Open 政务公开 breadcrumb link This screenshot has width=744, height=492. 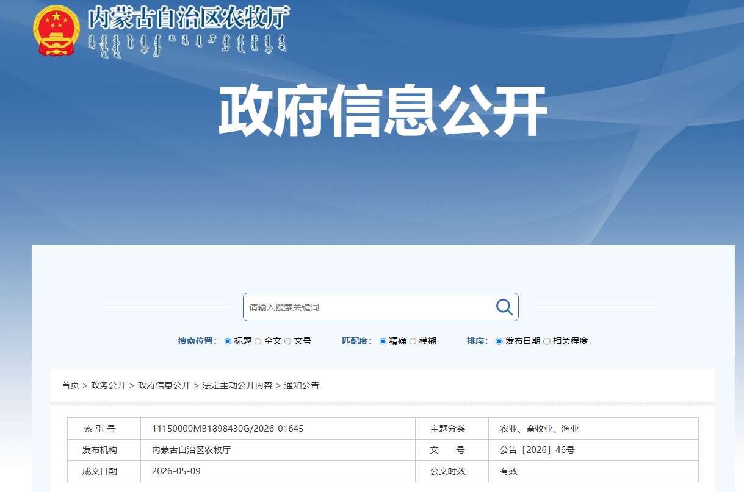(x=109, y=385)
